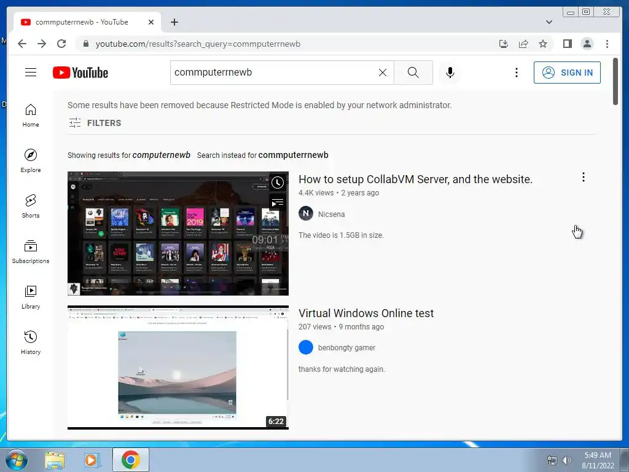Open the video title How to setup CollabVM Server
629x472 pixels.
[x=416, y=179]
